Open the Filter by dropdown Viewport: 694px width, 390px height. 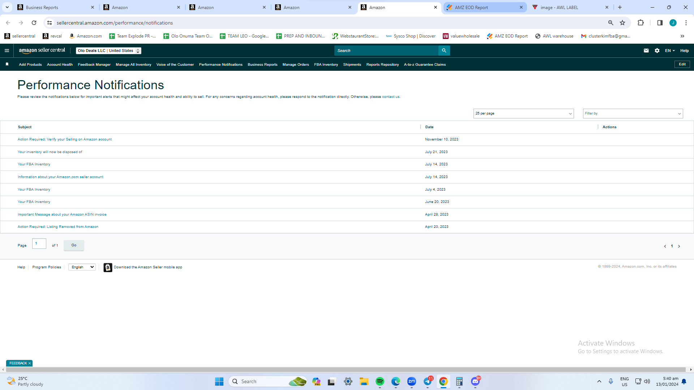(633, 113)
